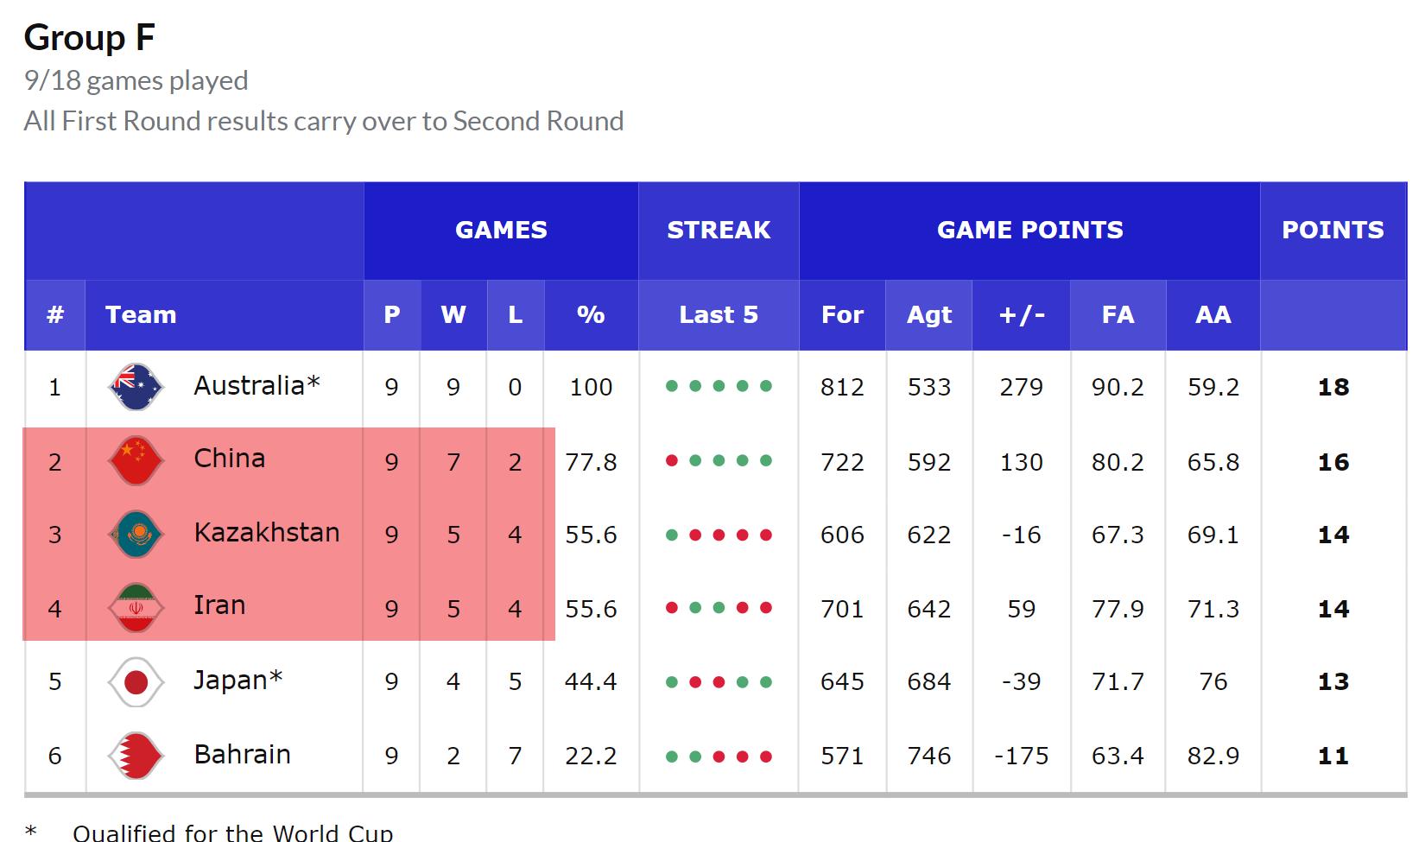Click the GAMES column group header

(x=501, y=230)
